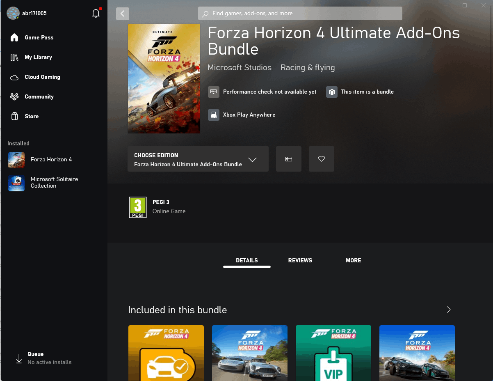Click the redeem code card button

click(x=289, y=159)
